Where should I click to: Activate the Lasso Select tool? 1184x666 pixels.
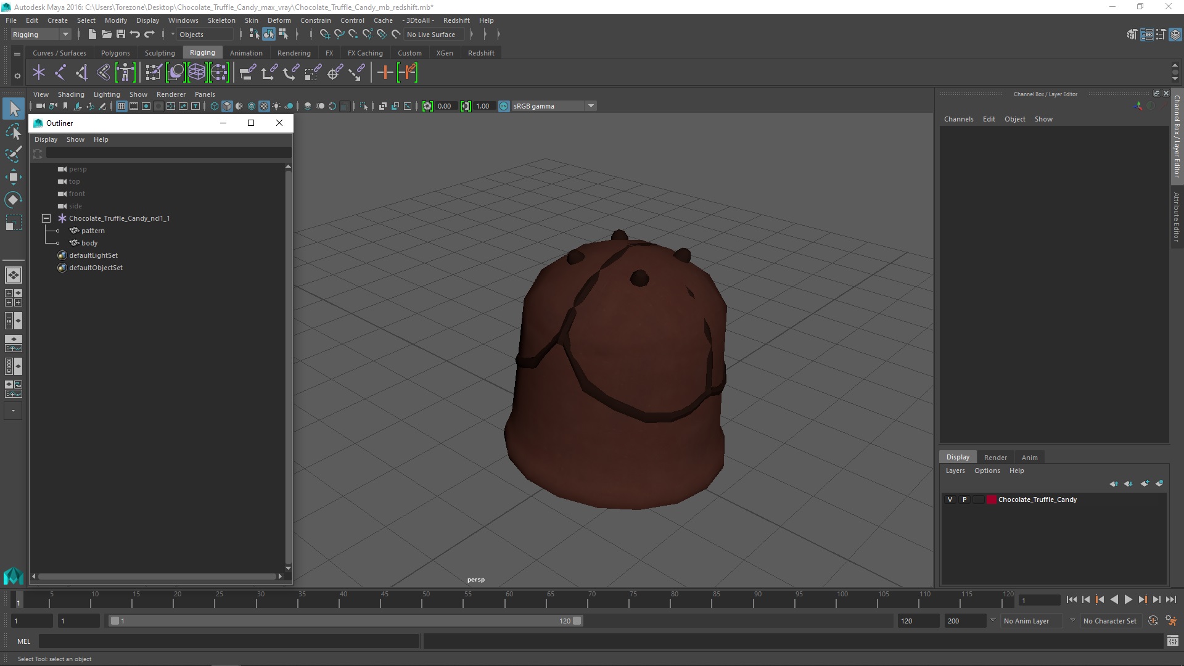(14, 131)
